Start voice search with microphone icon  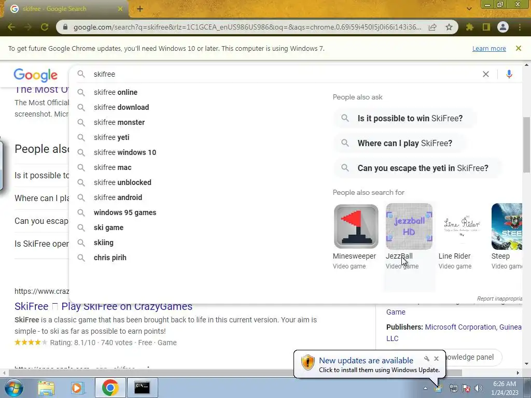509,74
